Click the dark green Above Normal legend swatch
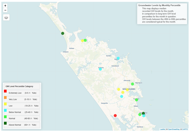Viewport: 190px width, 132px height. tap(5, 123)
